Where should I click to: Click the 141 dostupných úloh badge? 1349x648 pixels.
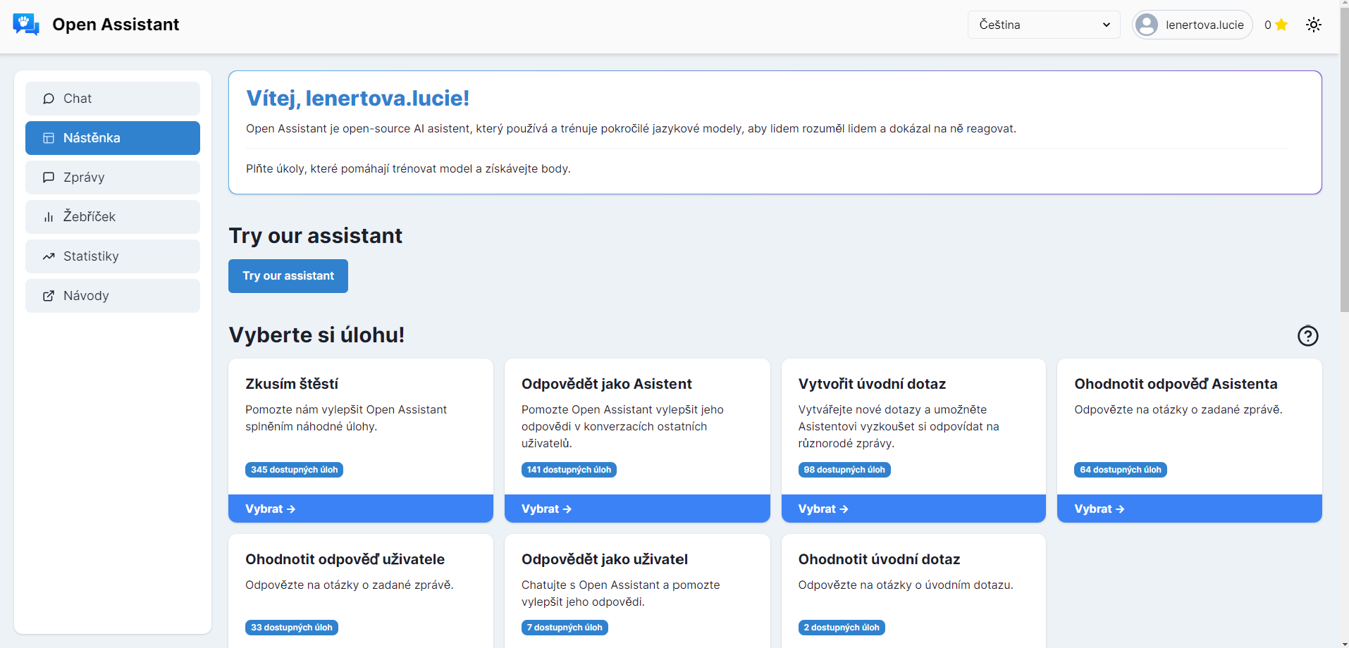point(569,470)
